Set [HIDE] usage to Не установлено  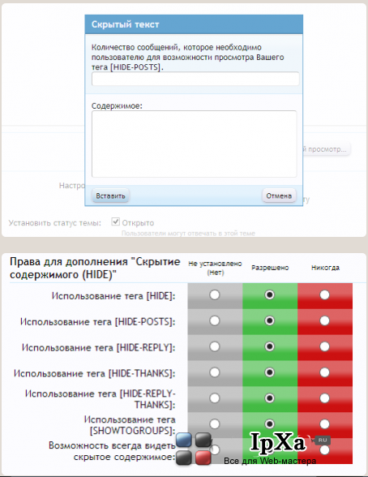click(215, 294)
